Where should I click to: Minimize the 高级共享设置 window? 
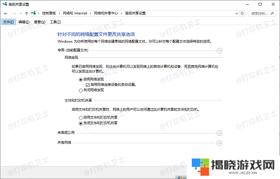tap(247, 4)
